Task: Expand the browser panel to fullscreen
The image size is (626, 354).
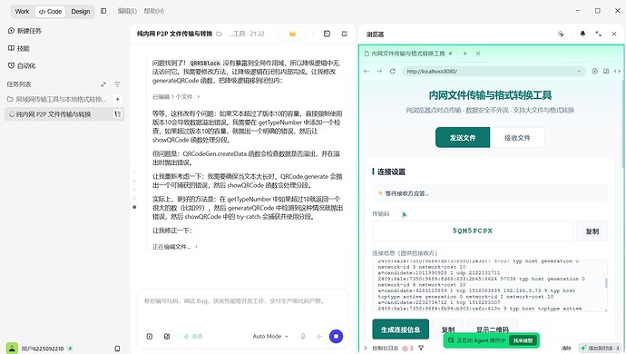Action: [x=598, y=34]
